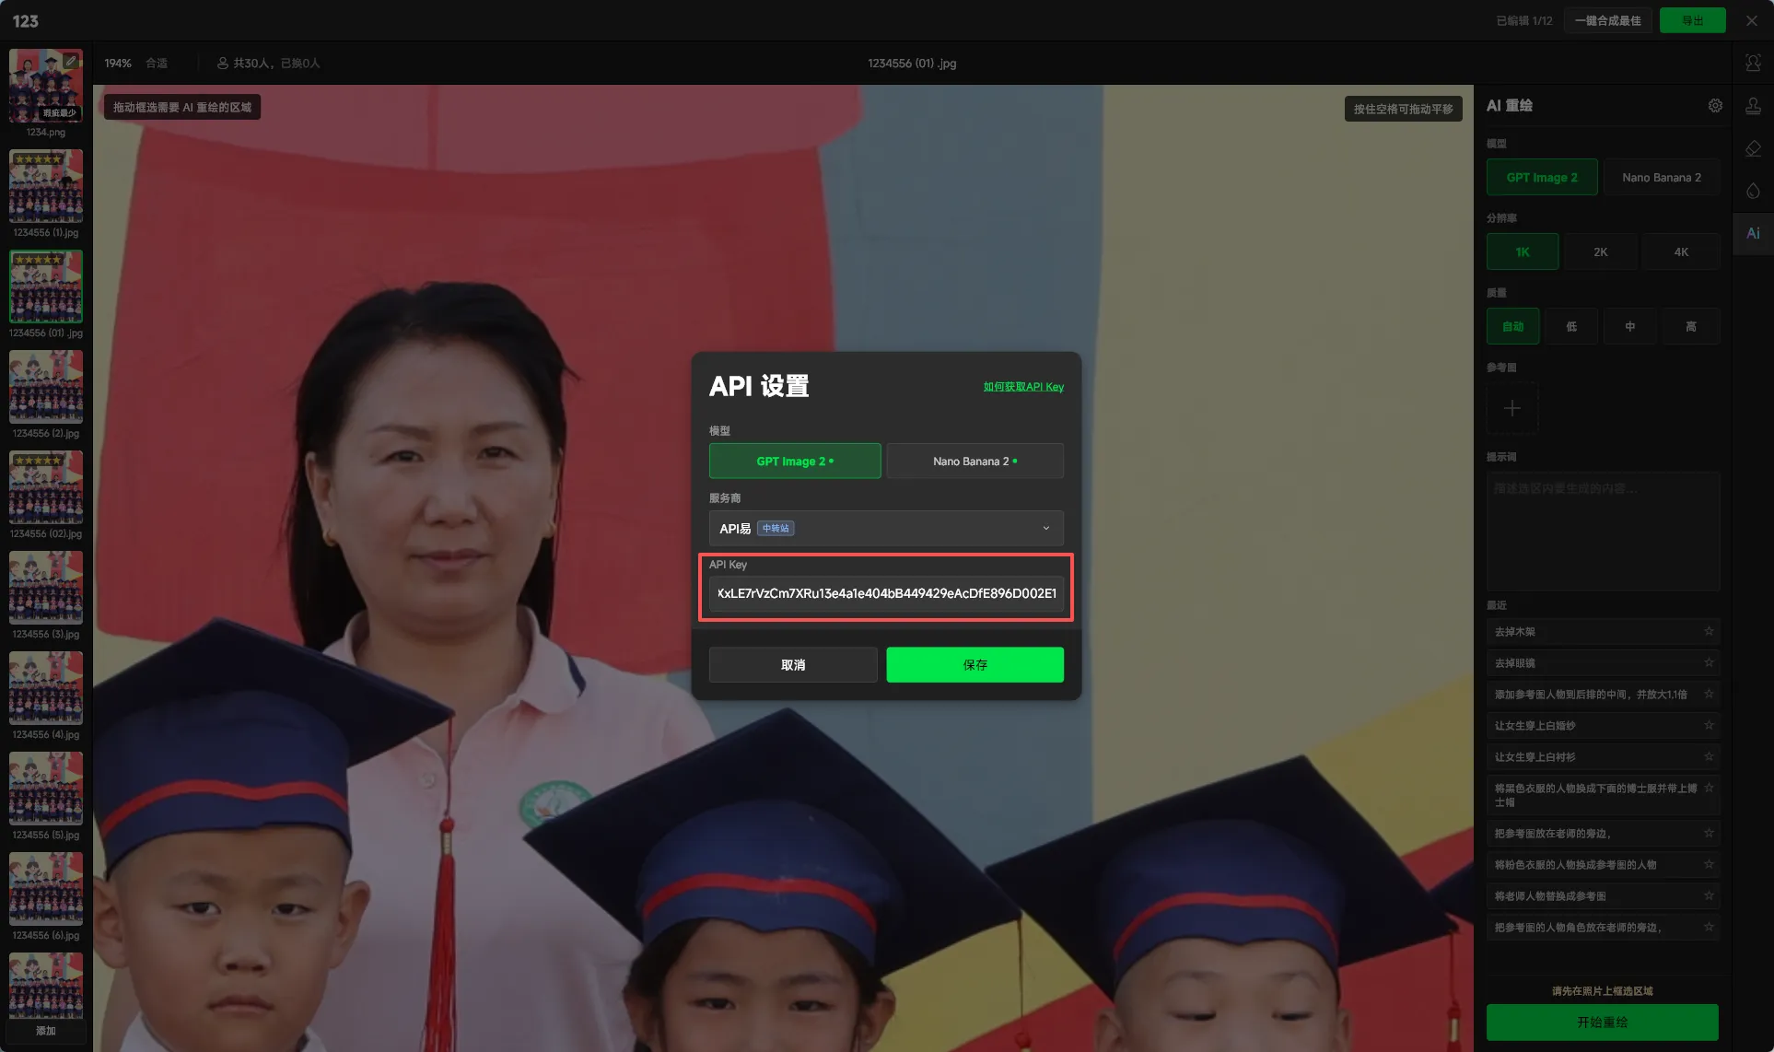Star the 将老师人物替换成参考图 prompt
This screenshot has height=1052, width=1774.
pyautogui.click(x=1709, y=895)
